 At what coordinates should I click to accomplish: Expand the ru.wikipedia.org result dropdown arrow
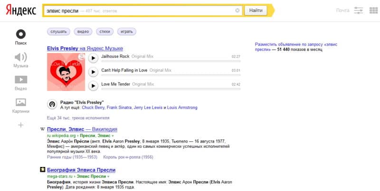point(113,136)
